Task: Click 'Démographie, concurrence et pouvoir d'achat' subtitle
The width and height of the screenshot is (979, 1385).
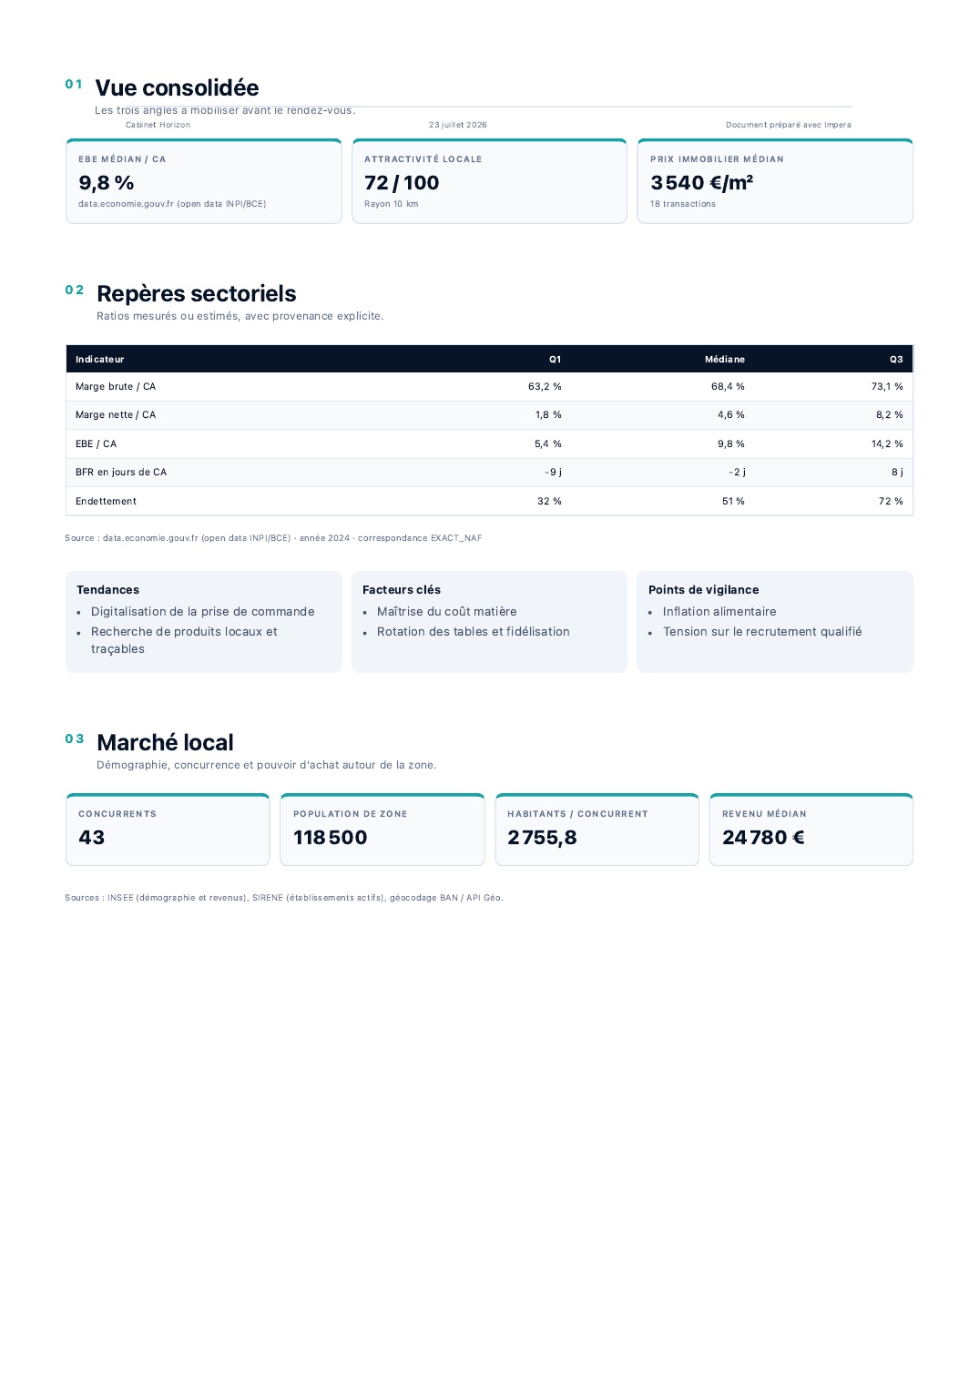Action: [266, 765]
